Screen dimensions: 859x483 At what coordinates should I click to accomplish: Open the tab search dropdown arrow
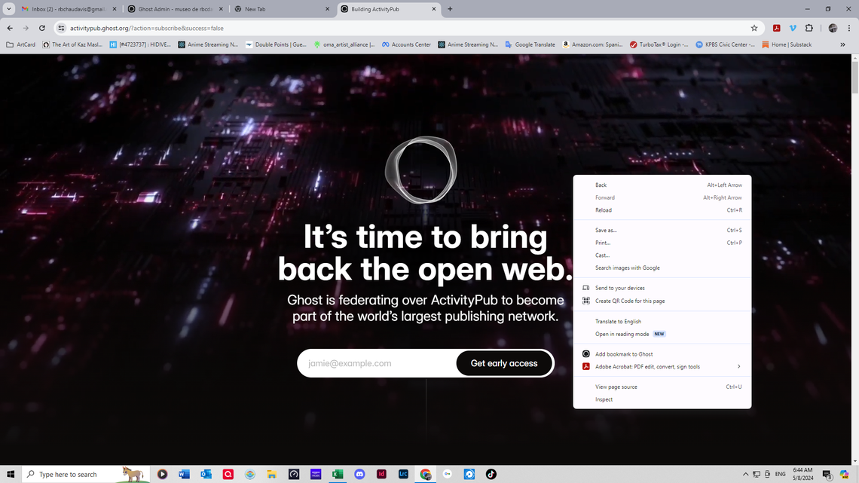[x=9, y=9]
